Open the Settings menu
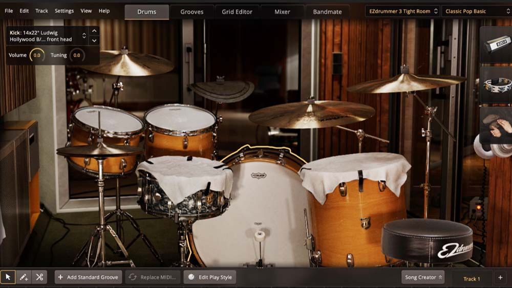The height and width of the screenshot is (288, 512). click(64, 11)
